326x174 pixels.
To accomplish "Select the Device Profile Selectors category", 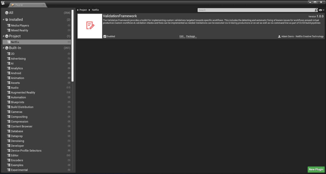I will (x=37, y=151).
